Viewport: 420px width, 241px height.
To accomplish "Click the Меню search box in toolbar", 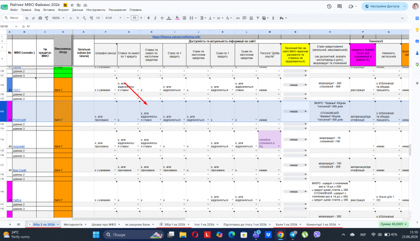I will point(12,18).
